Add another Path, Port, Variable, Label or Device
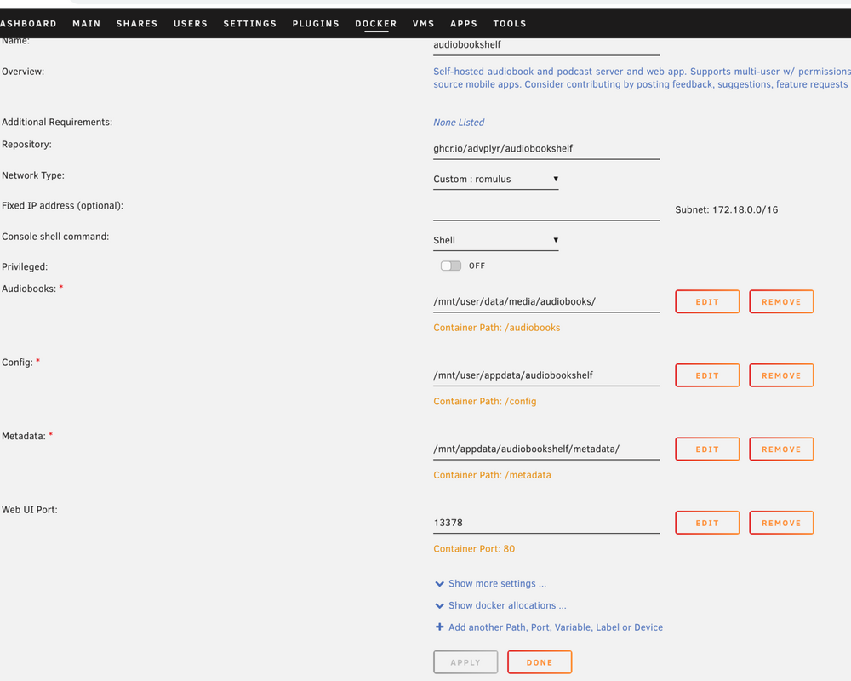 click(x=555, y=627)
